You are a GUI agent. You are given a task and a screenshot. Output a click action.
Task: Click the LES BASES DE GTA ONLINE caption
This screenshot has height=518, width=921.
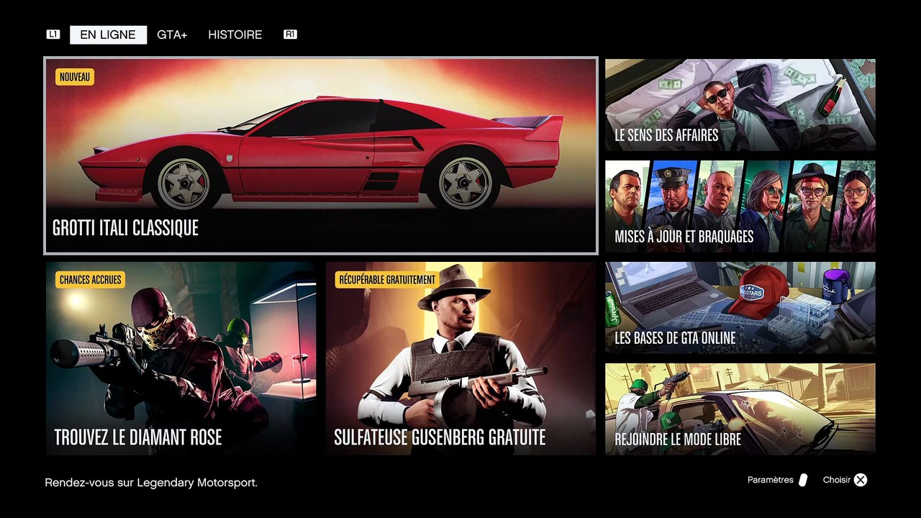click(675, 338)
